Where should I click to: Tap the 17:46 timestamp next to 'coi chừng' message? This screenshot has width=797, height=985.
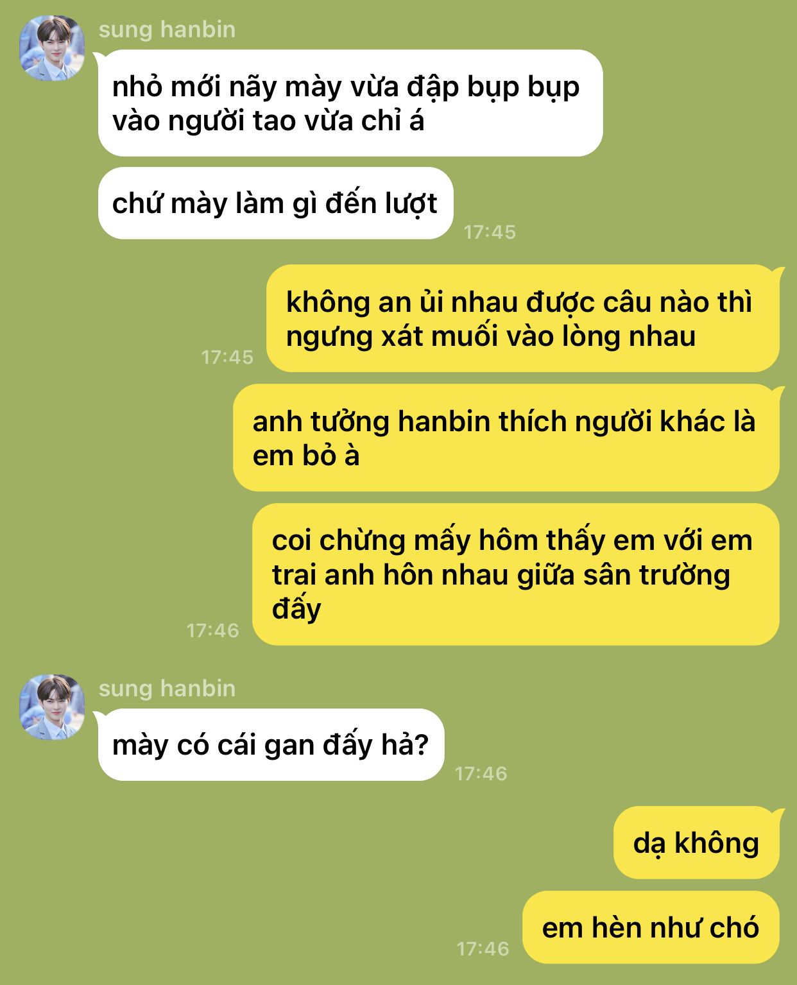tap(212, 630)
